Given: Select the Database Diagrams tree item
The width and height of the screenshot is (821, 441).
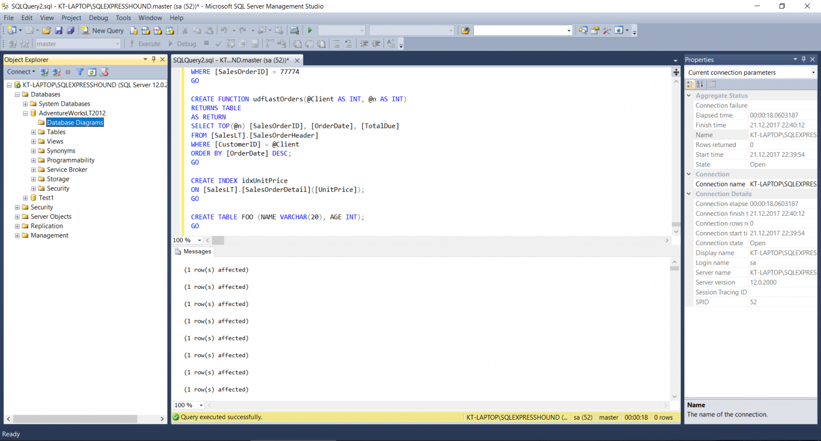Looking at the screenshot, I should (x=75, y=122).
